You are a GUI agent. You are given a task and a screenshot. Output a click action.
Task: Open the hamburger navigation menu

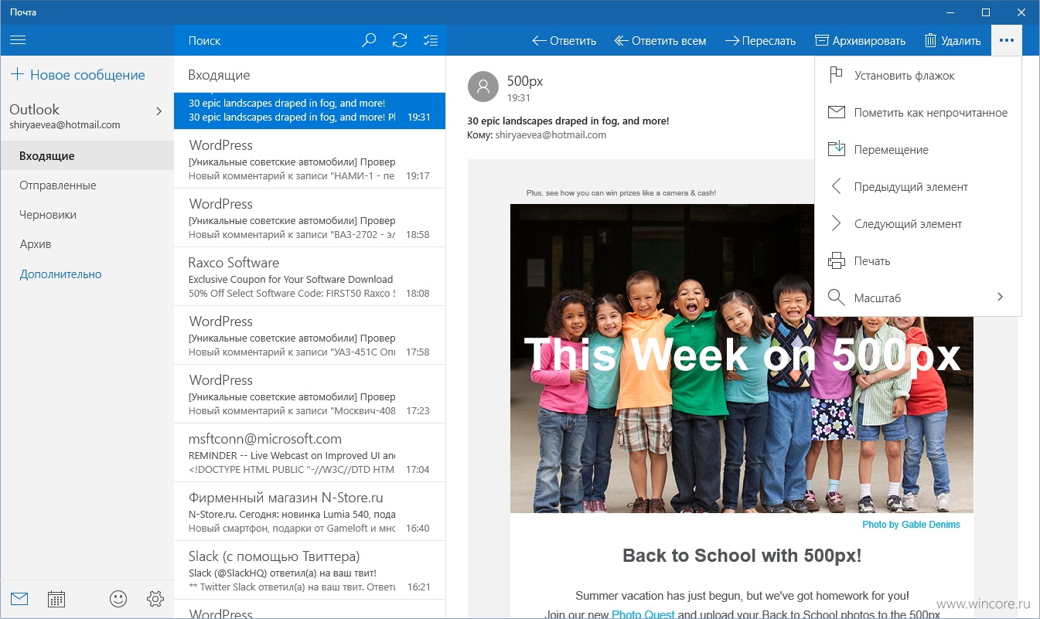(x=18, y=40)
